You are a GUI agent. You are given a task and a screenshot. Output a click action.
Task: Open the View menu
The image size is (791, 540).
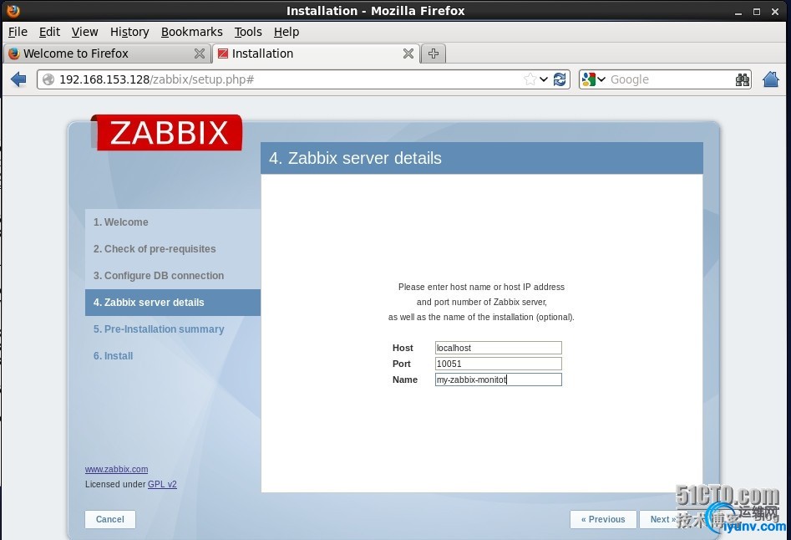[84, 32]
